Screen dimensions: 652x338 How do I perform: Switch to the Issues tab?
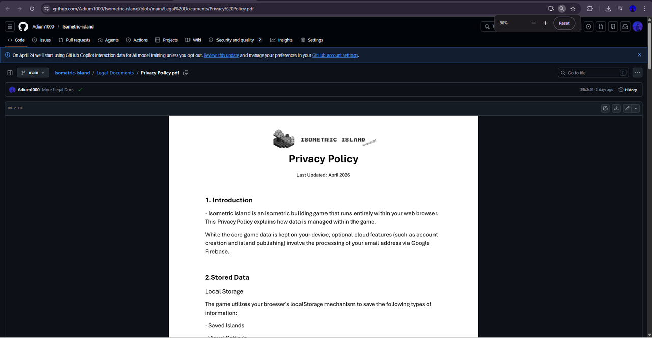41,40
